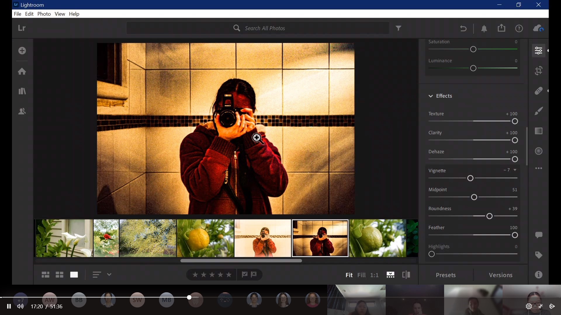The height and width of the screenshot is (315, 561).
Task: Select the Radial Gradient tool
Action: (x=539, y=151)
